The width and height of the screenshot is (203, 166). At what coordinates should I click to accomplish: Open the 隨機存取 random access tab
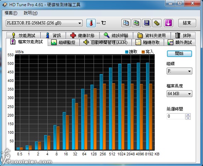[x=148, y=42]
